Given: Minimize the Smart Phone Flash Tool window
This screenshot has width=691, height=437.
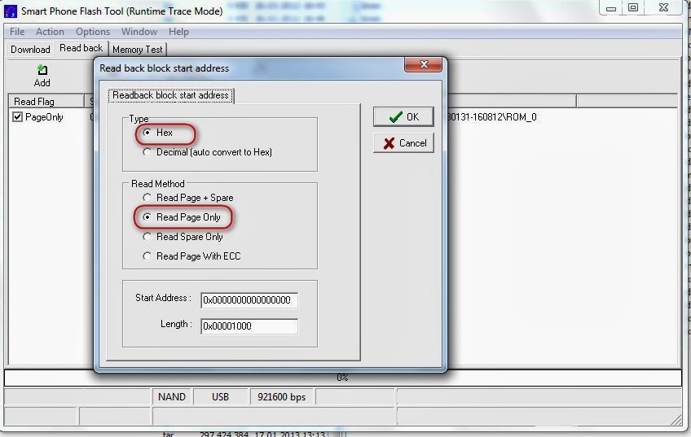Looking at the screenshot, I should pyautogui.click(x=611, y=8).
